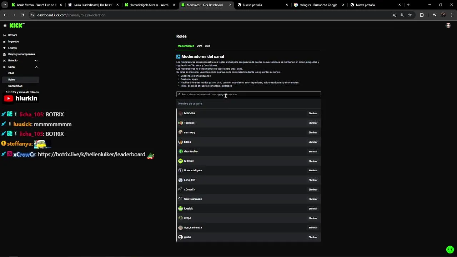Image resolution: width=457 pixels, height=257 pixels.
Task: Click the username daantesiito
Action: pos(191,151)
